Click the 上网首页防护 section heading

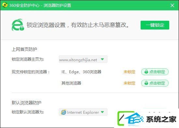coord(24,49)
